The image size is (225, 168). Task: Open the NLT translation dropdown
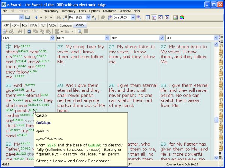click(216, 38)
